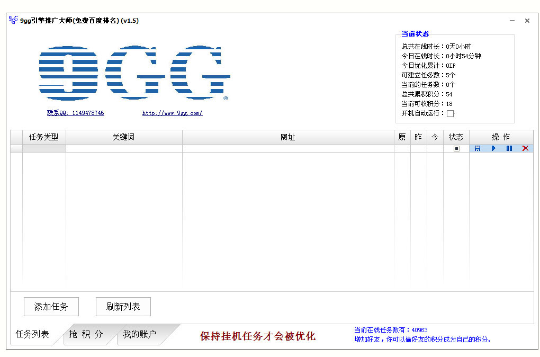Click the 昨 column header
Viewport: 540px width, 357px height.
tap(419, 137)
